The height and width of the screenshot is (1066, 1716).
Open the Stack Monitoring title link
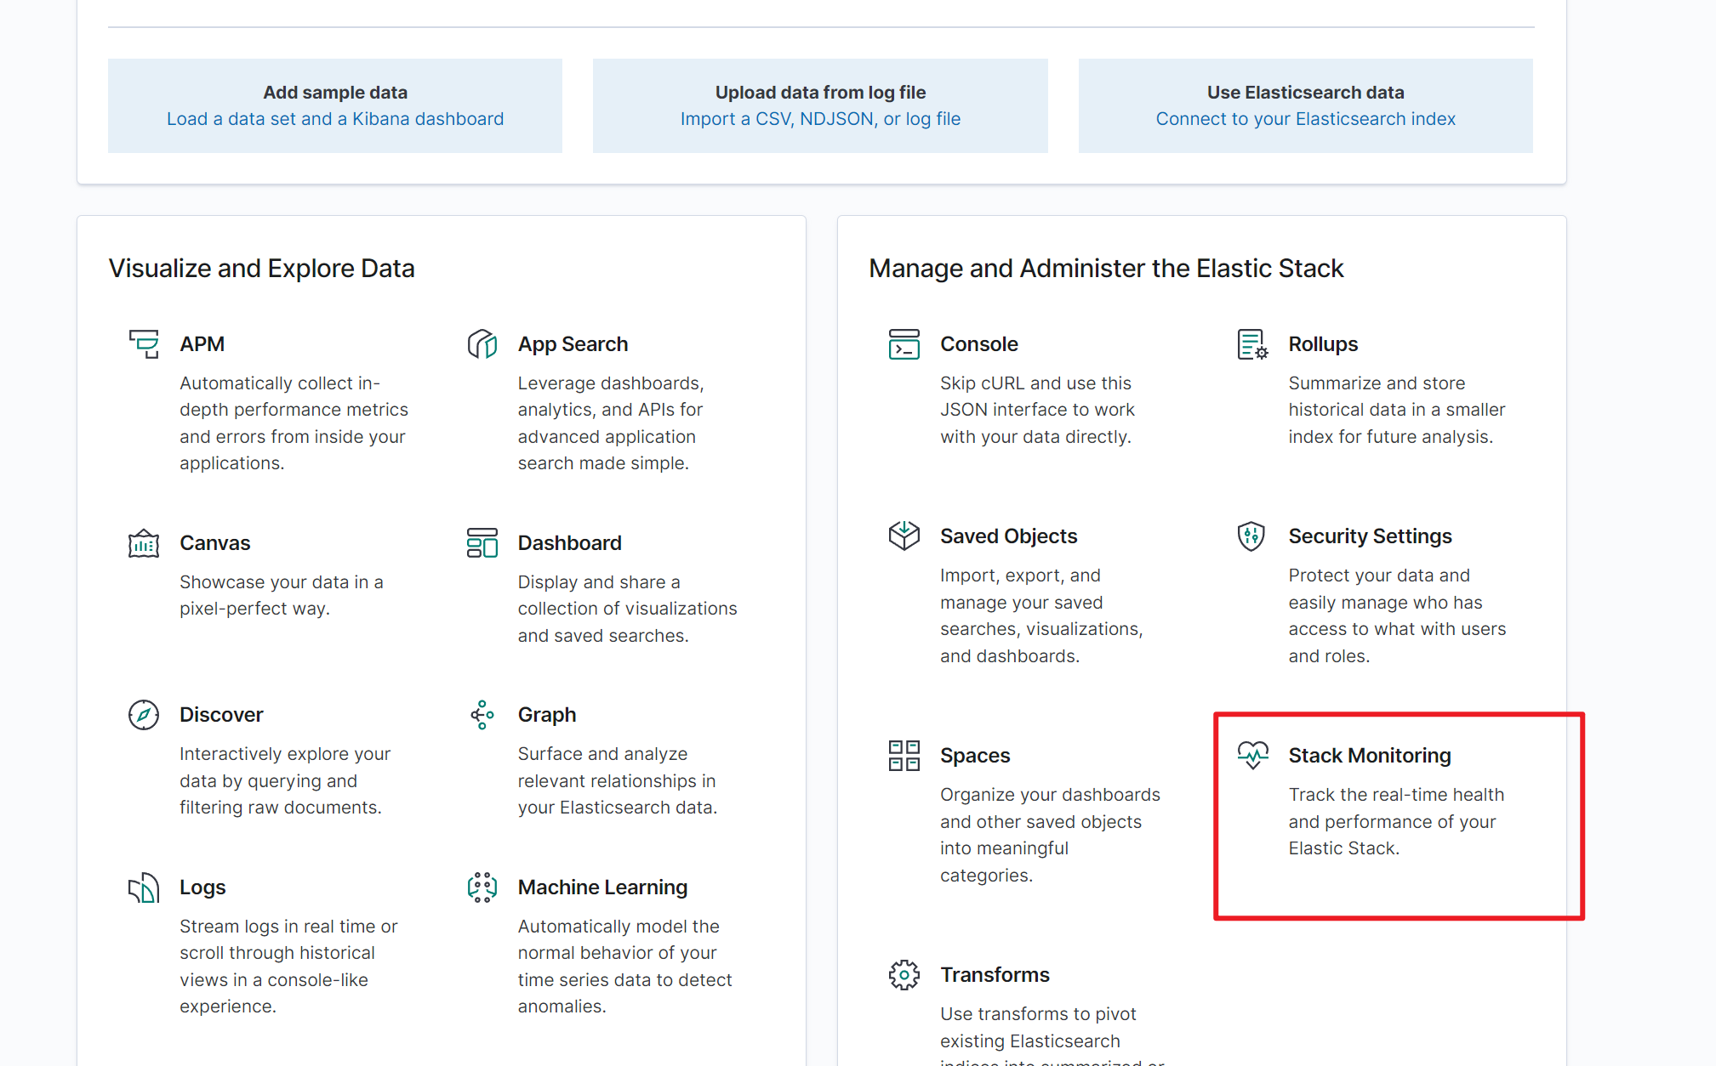1369,755
